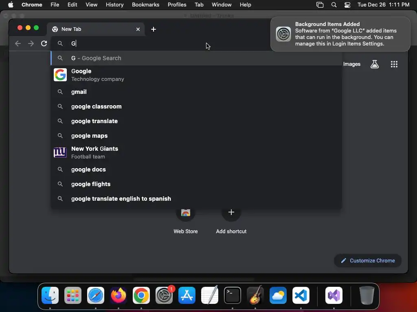Viewport: 417px width, 312px height.
Task: Reload the page with refresh icon
Action: pyautogui.click(x=44, y=43)
